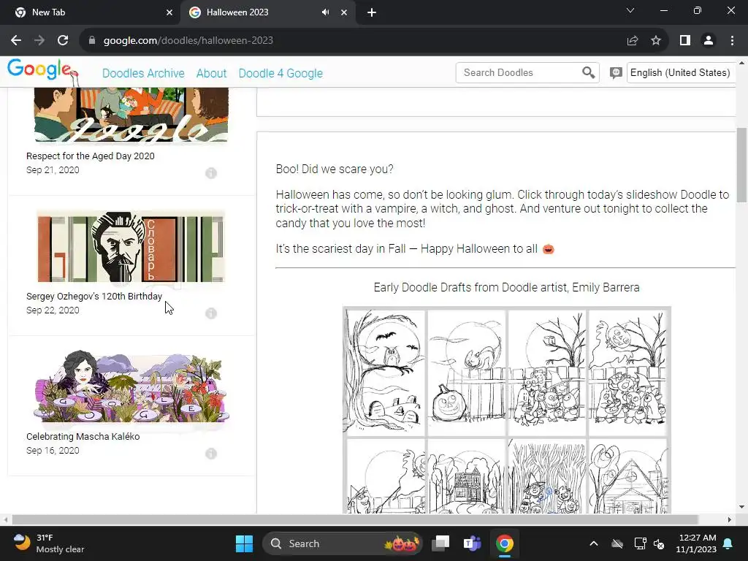Click the Google Doodles logo
The image size is (748, 561).
pyautogui.click(x=42, y=71)
